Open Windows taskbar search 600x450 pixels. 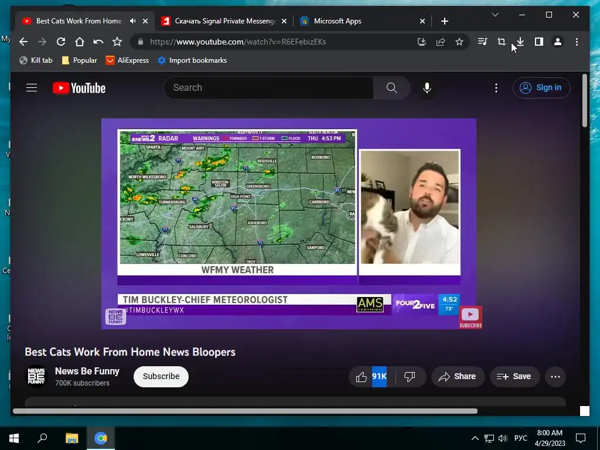(x=42, y=438)
